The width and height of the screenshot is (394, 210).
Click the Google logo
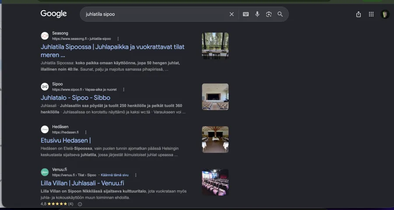(x=53, y=14)
